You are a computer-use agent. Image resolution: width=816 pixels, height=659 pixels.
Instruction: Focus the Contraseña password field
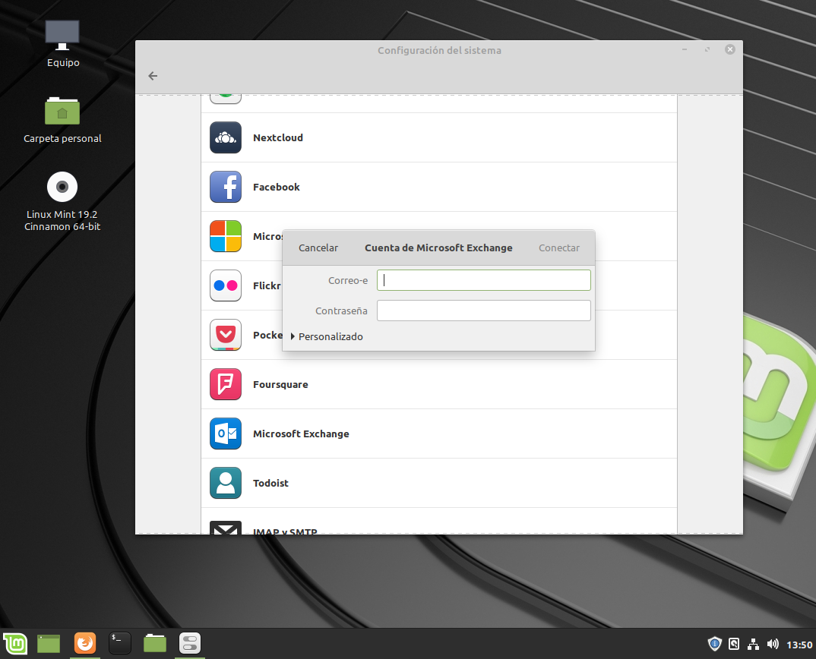point(483,311)
